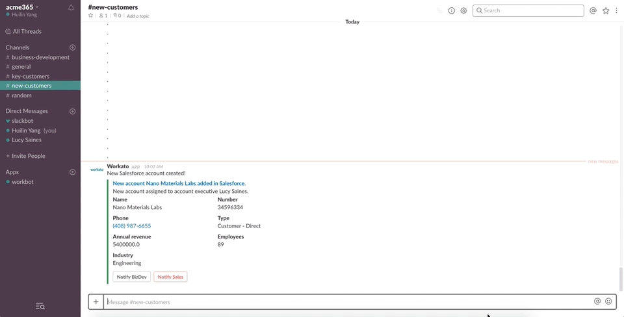Open the (408) 987-6655 phone link

(132, 226)
